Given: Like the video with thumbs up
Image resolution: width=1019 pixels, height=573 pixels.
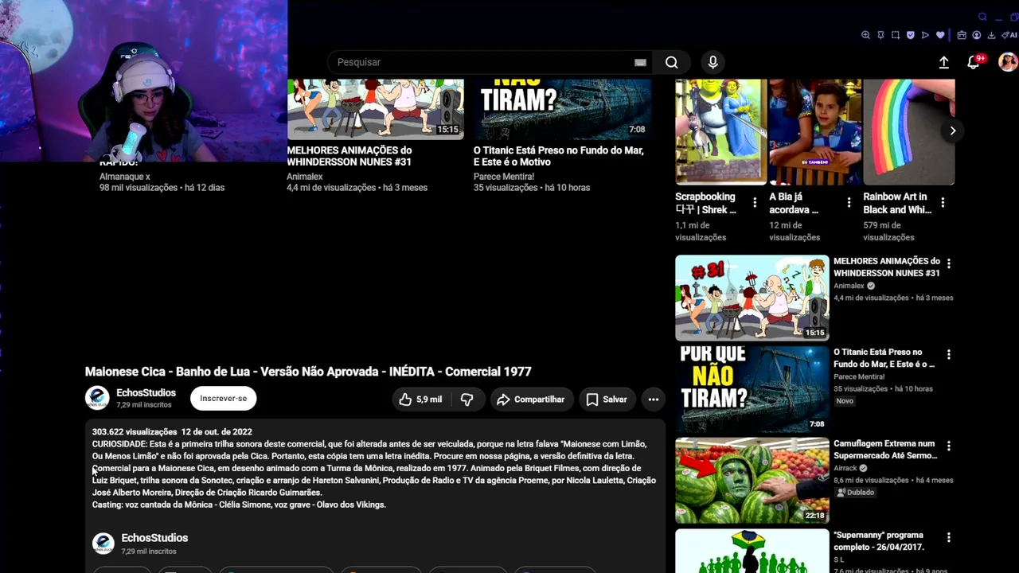Looking at the screenshot, I should (x=420, y=400).
